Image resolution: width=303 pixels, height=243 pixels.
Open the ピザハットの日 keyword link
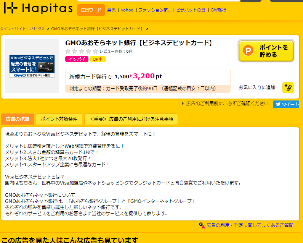click(191, 10)
